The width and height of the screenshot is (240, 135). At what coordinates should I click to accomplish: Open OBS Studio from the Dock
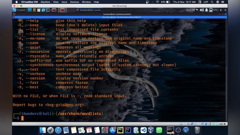point(178,130)
